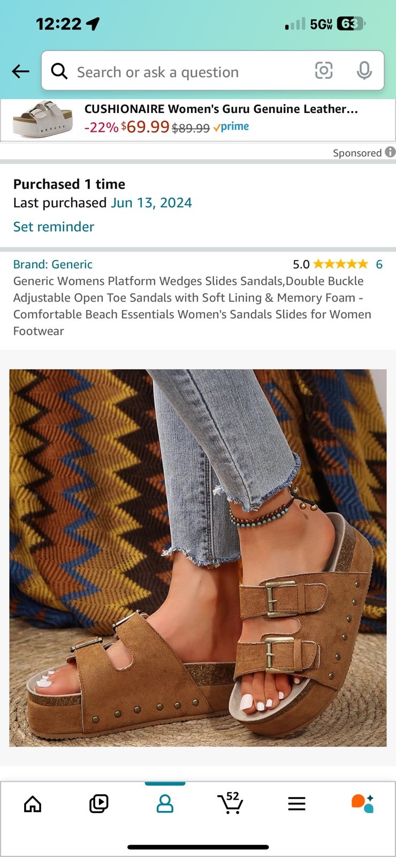Open the shopping cart with 52 items

[x=231, y=803]
